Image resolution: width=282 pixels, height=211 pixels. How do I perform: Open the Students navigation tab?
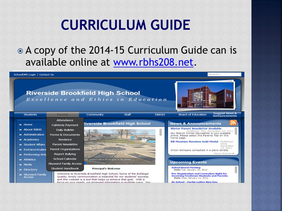[30, 115]
